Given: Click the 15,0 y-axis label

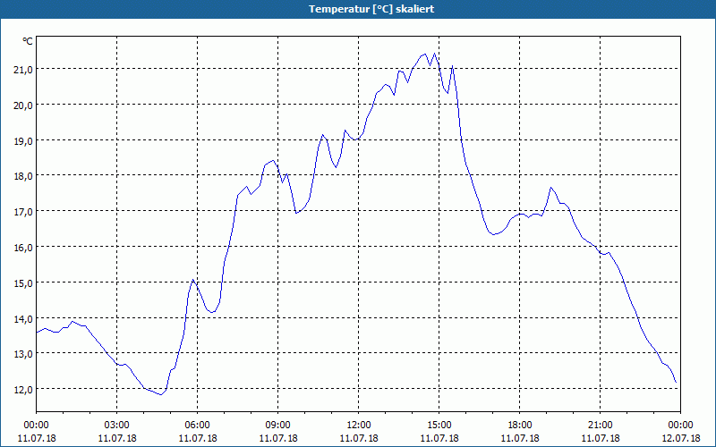Looking at the screenshot, I should tap(23, 283).
